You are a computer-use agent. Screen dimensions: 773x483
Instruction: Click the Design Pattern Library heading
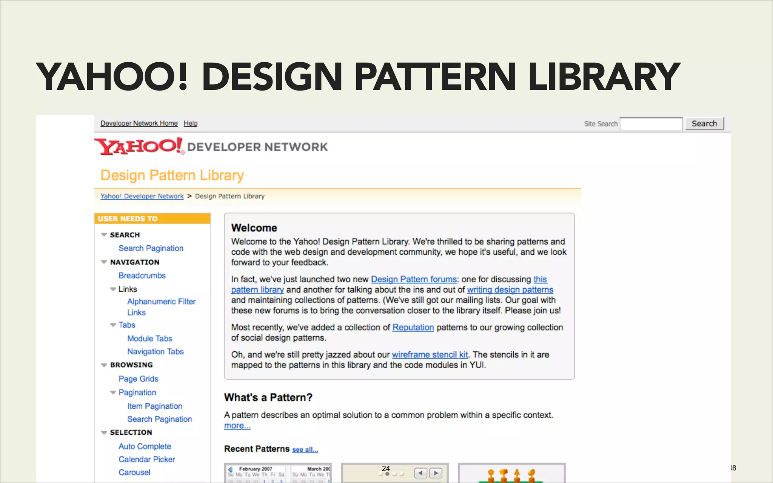172,175
